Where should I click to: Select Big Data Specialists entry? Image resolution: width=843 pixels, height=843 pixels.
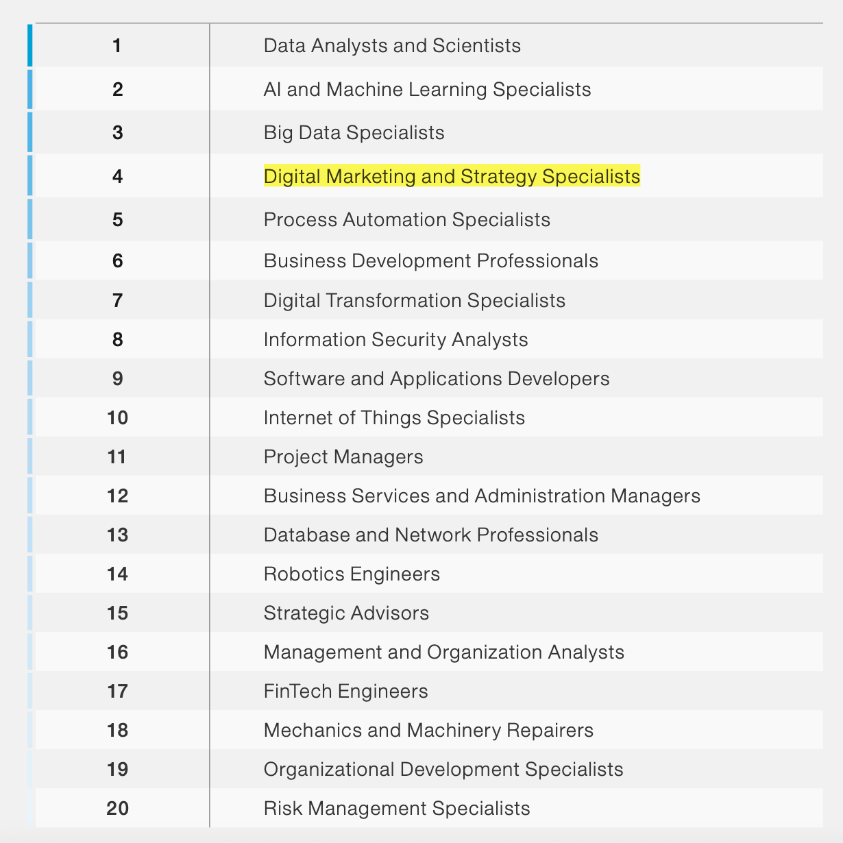point(354,132)
